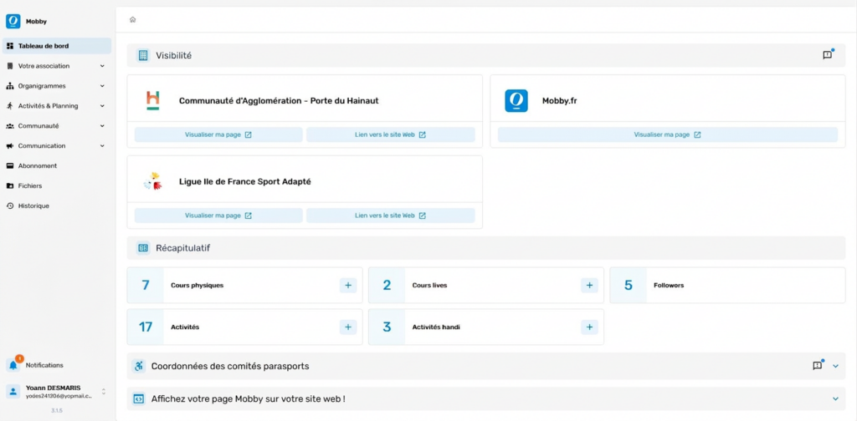The height and width of the screenshot is (421, 857).
Task: Go to Historique page
Action: pyautogui.click(x=33, y=206)
